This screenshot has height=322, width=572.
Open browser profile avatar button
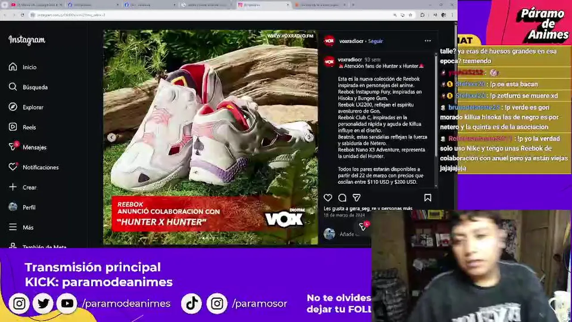click(x=443, y=15)
